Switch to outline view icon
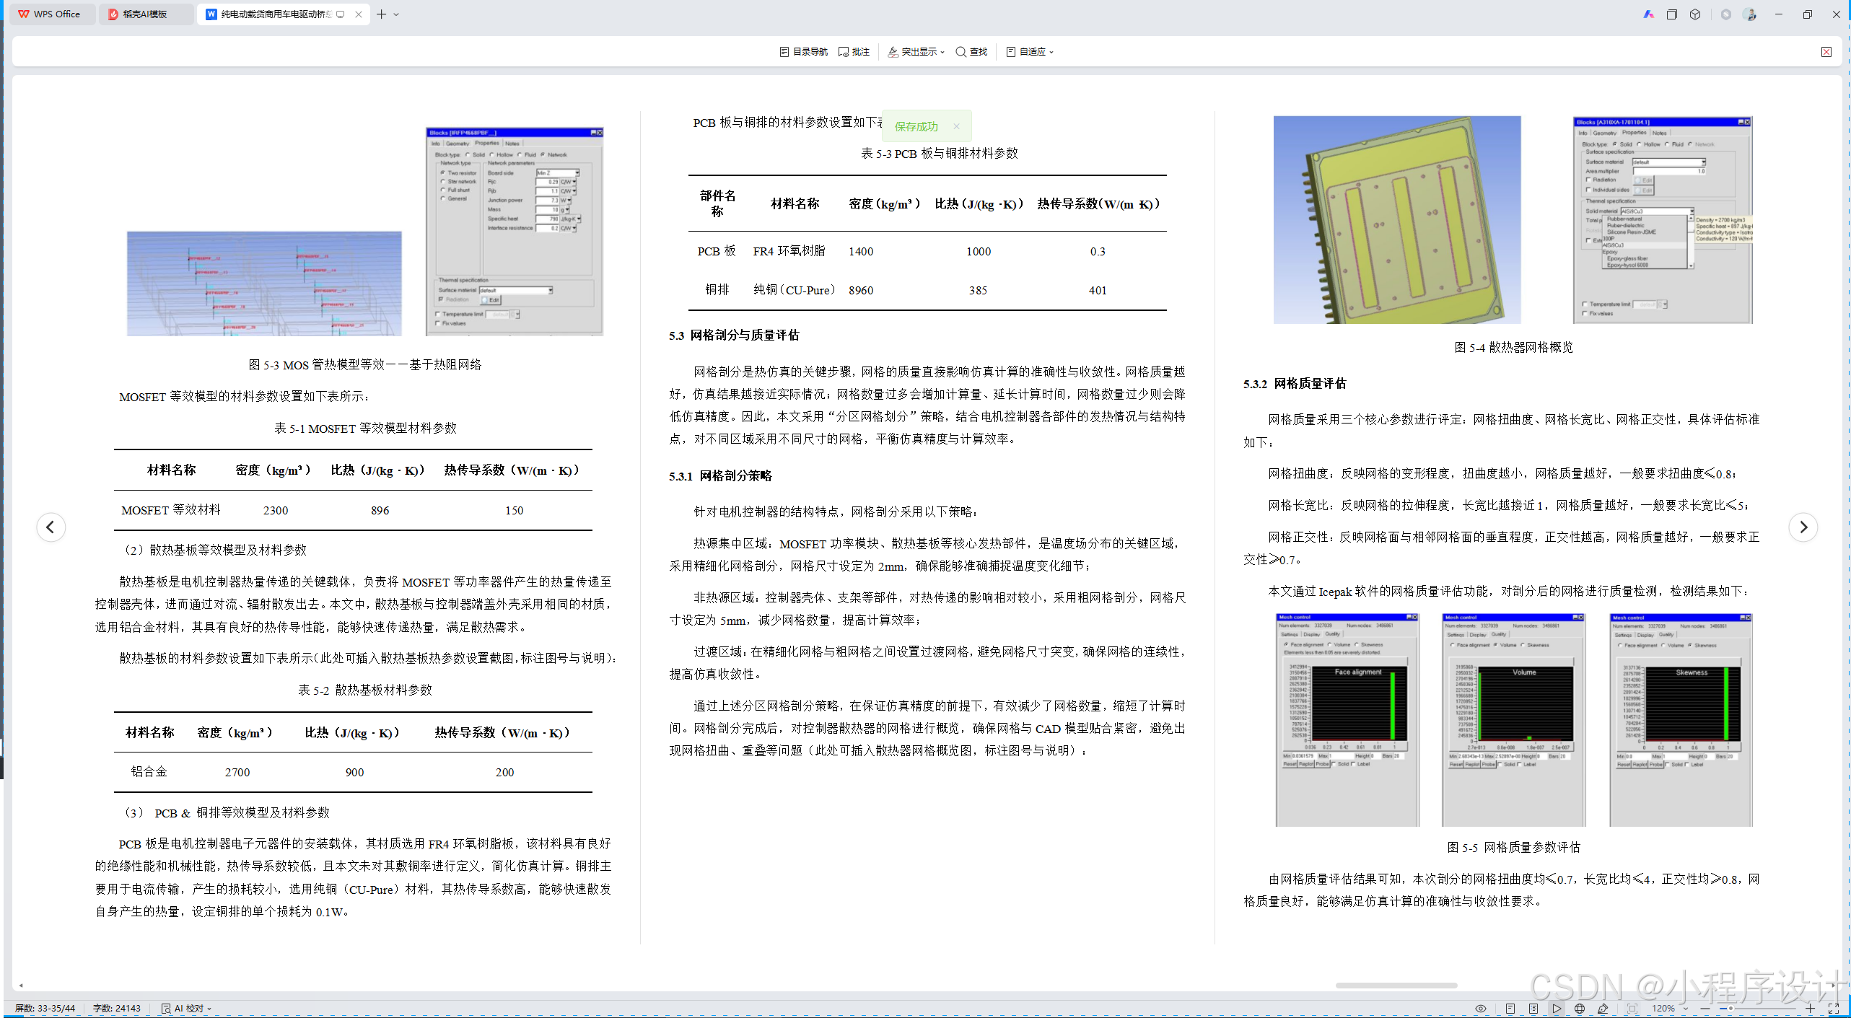This screenshot has width=1851, height=1018. pyautogui.click(x=1533, y=1009)
